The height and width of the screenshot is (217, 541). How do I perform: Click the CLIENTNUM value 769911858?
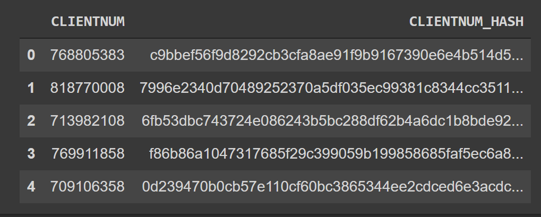point(88,153)
